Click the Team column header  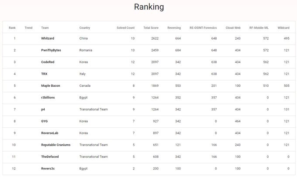tap(45, 28)
